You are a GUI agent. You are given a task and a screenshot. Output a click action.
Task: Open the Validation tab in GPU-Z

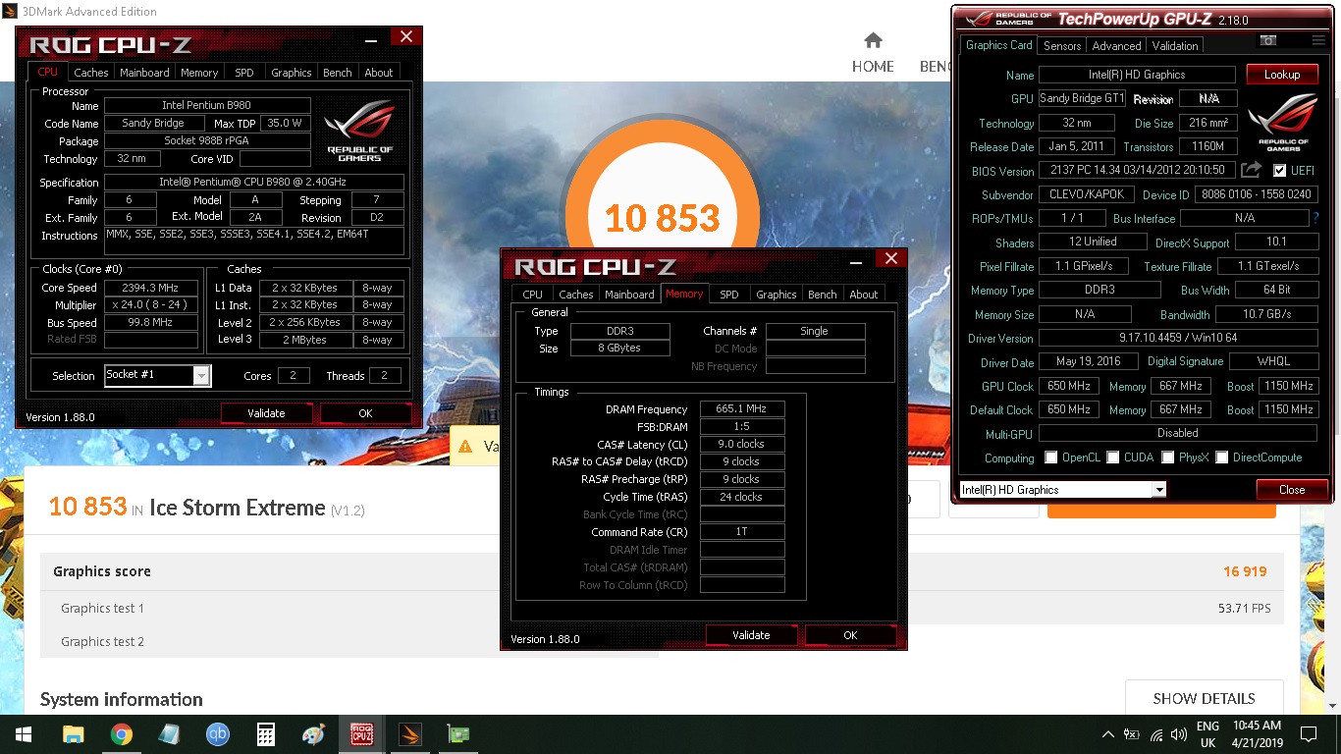point(1175,45)
